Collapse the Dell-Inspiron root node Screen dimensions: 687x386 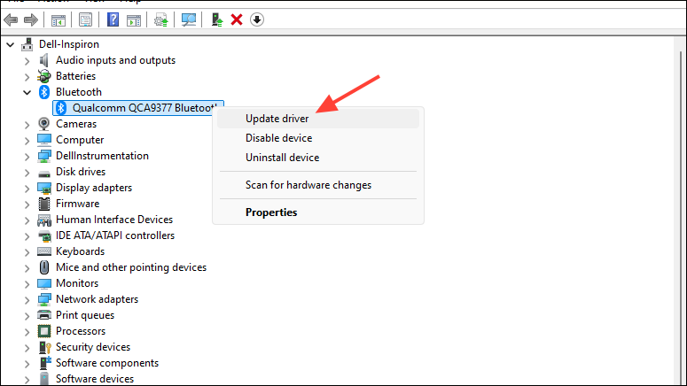(11, 44)
